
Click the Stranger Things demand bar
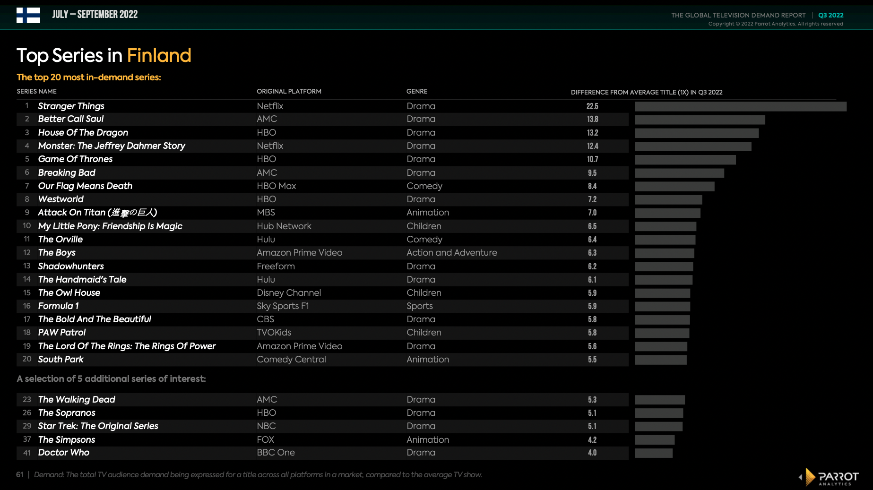[741, 107]
